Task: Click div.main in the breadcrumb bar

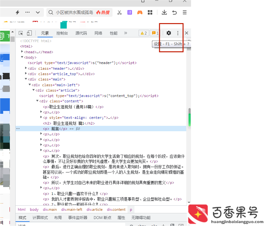Action: click(x=50, y=210)
